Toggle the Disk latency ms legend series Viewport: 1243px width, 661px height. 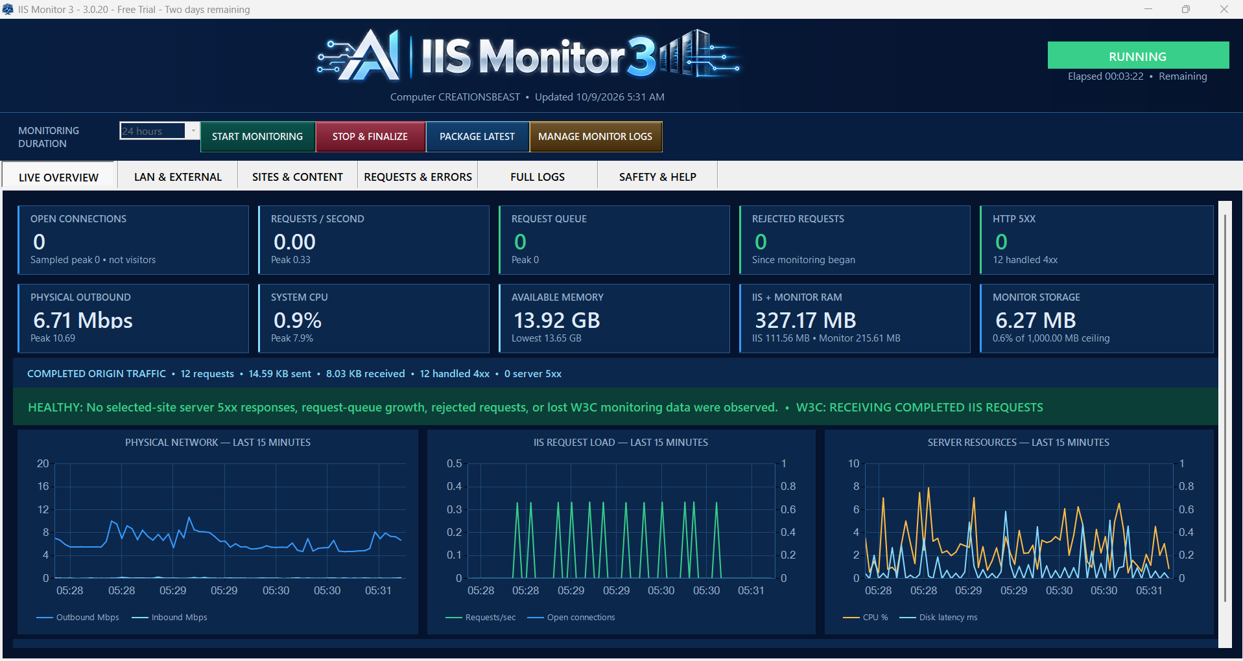point(938,618)
